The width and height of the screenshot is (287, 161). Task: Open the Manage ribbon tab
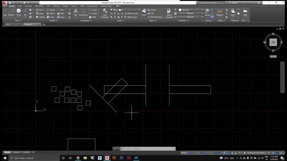56,6
